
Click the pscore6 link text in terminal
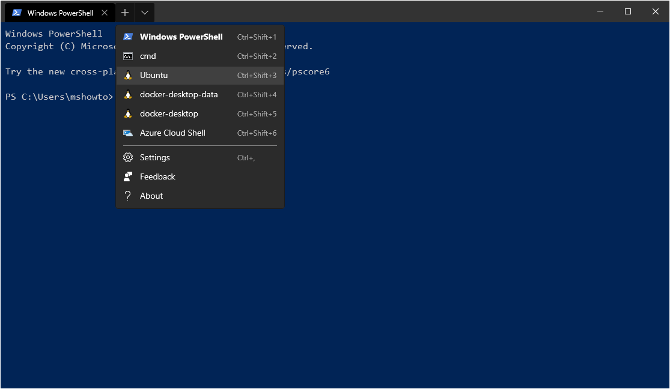[x=311, y=71]
